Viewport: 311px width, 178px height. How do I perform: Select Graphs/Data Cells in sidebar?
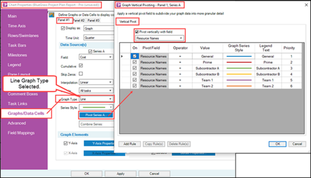click(26, 113)
